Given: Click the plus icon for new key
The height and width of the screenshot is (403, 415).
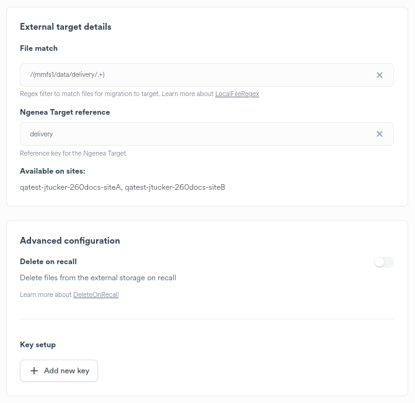Looking at the screenshot, I should (x=34, y=371).
